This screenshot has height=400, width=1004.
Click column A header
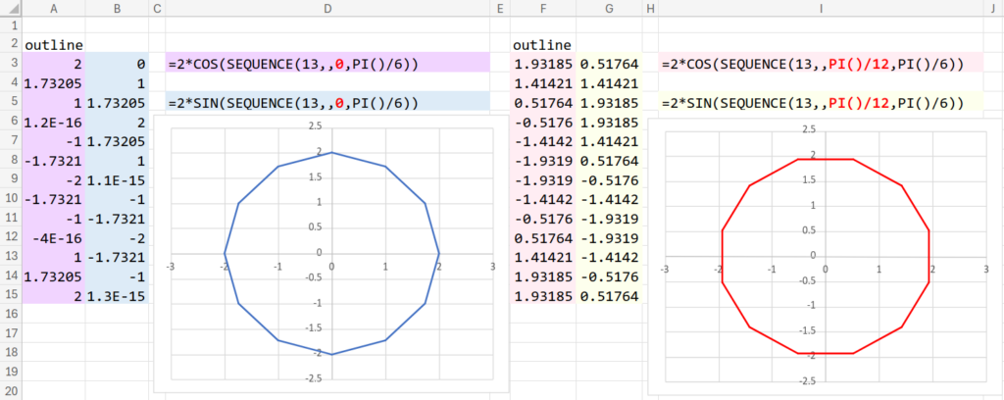(53, 9)
